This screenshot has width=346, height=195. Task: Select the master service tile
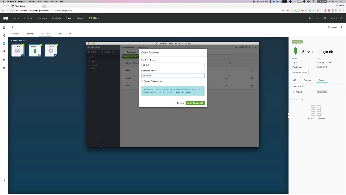[51, 51]
